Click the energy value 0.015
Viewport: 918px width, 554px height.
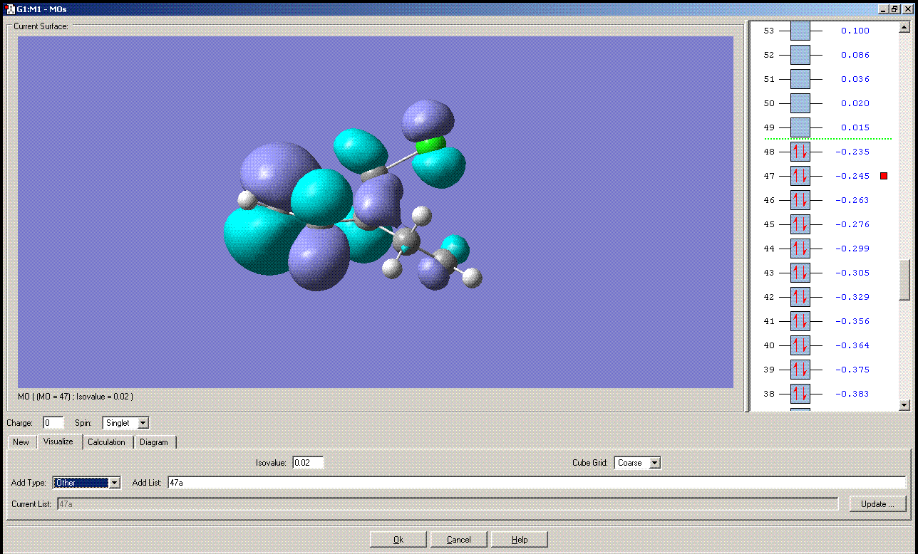click(x=855, y=127)
